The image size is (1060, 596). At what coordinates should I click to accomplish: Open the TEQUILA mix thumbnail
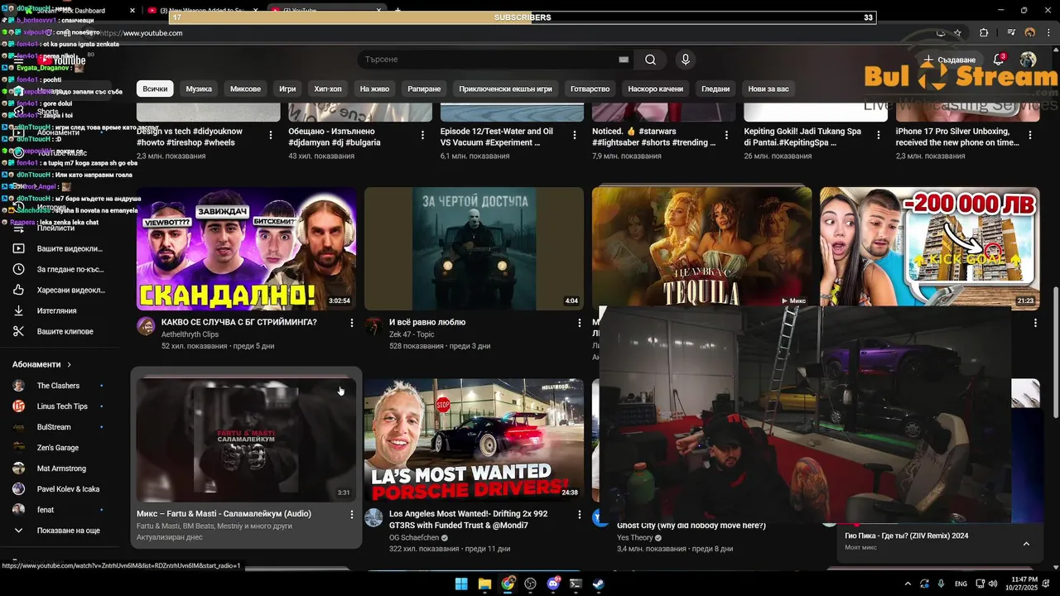point(701,247)
